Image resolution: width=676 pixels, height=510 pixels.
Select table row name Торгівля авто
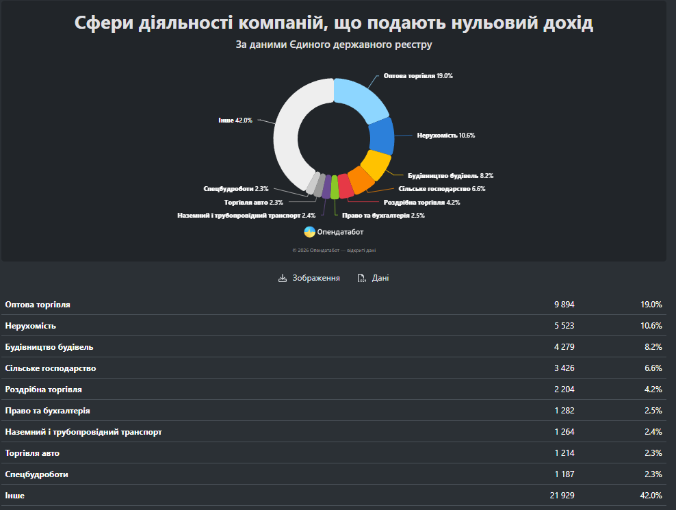(32, 453)
